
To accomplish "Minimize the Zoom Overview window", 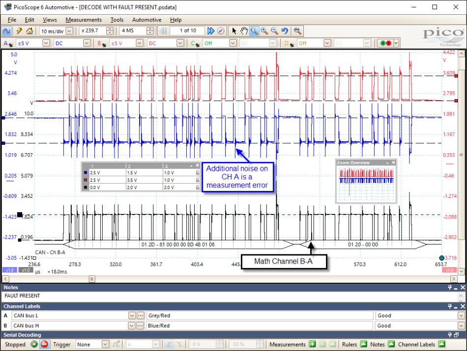I will click(387, 162).
